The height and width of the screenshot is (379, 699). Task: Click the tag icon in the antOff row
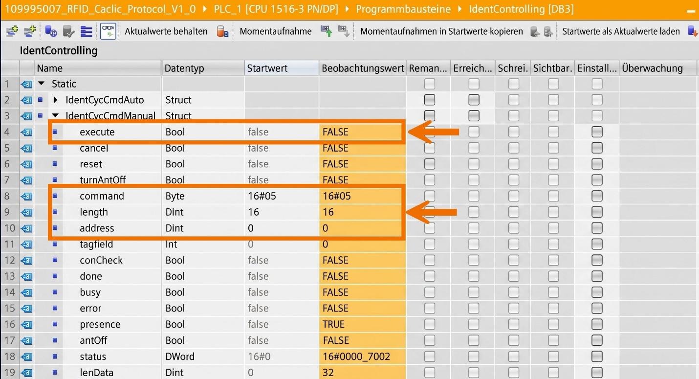coord(26,340)
